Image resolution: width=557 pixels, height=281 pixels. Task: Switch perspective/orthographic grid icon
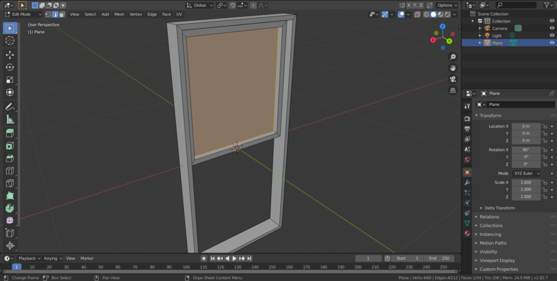453,90
